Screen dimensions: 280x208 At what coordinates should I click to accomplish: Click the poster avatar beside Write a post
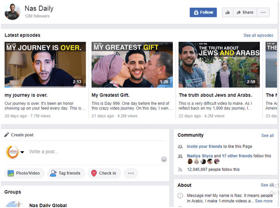[x=12, y=152]
